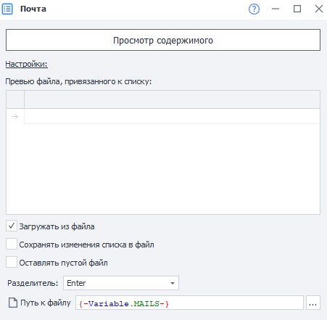Screen dimensions: 327x320
Task: Open the Разделитель dropdown arrow
Action: click(x=173, y=283)
